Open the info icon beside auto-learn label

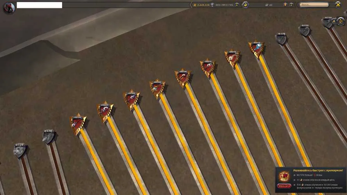[x=237, y=5]
